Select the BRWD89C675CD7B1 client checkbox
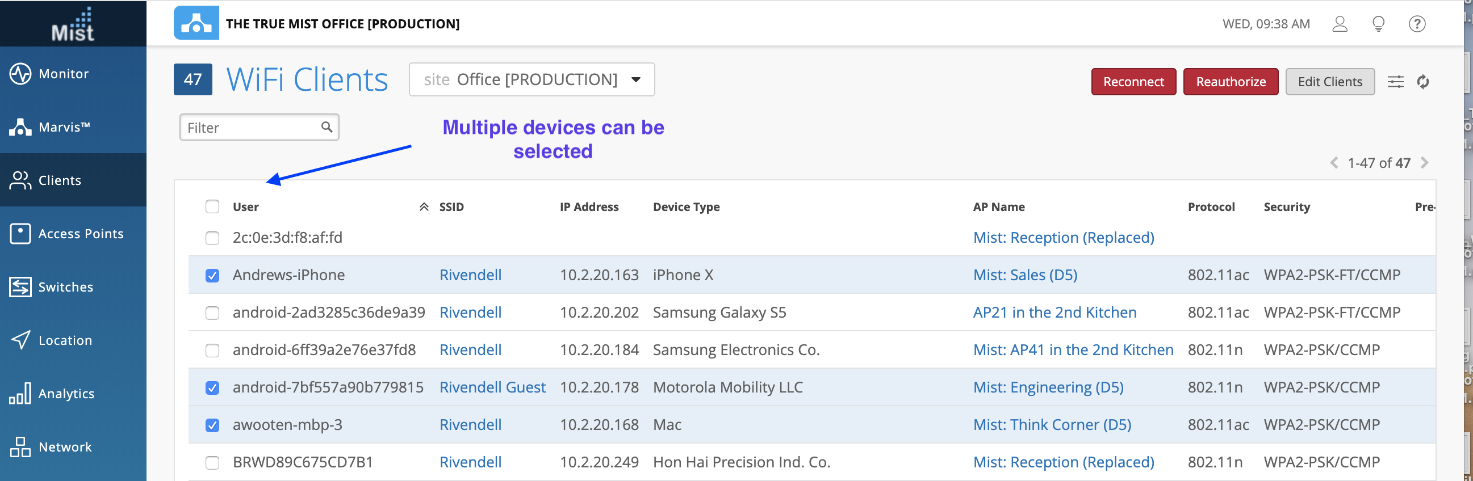 click(212, 462)
